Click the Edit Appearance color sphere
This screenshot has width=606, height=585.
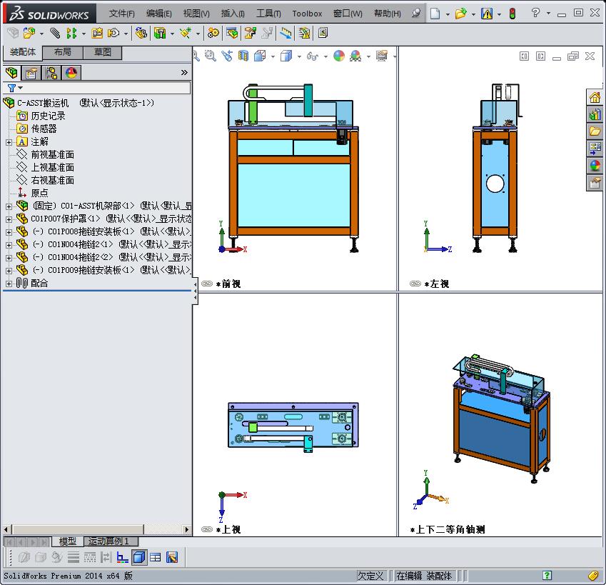click(339, 56)
